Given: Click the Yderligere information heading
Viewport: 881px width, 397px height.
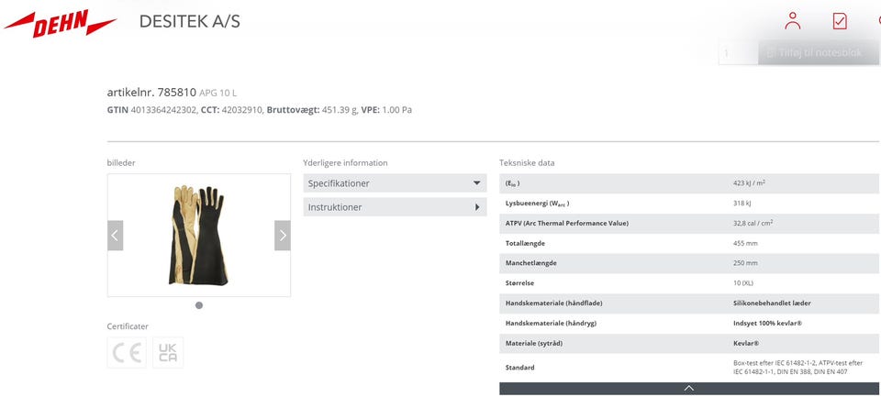Looking at the screenshot, I should pyautogui.click(x=345, y=163).
